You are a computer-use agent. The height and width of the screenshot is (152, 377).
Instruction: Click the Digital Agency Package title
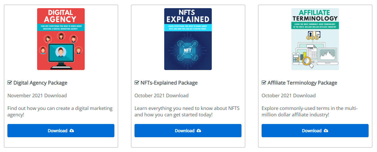click(40, 83)
